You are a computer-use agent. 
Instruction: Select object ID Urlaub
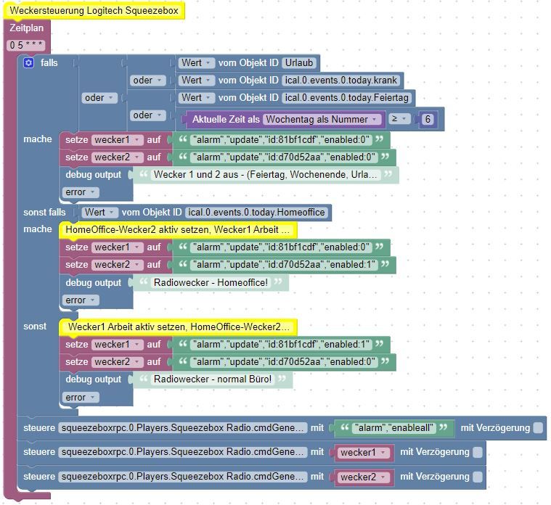299,63
